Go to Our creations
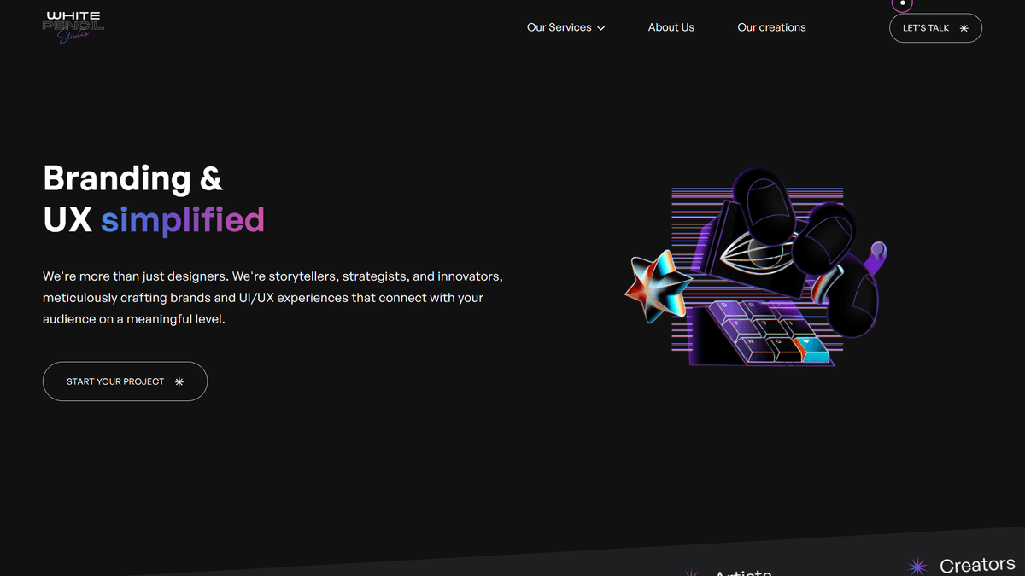This screenshot has width=1025, height=576. click(x=771, y=27)
